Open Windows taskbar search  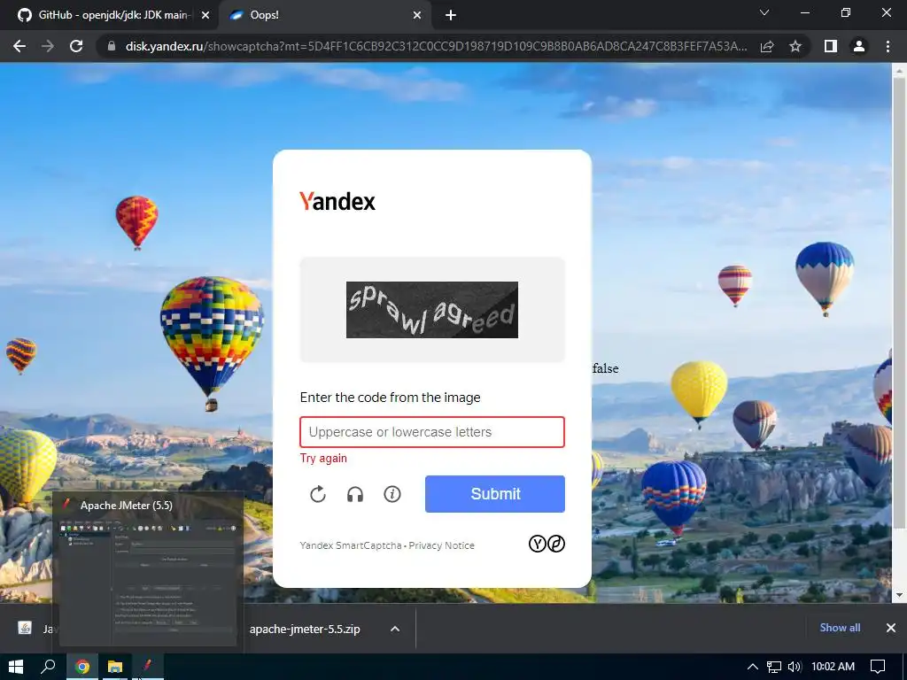48,667
